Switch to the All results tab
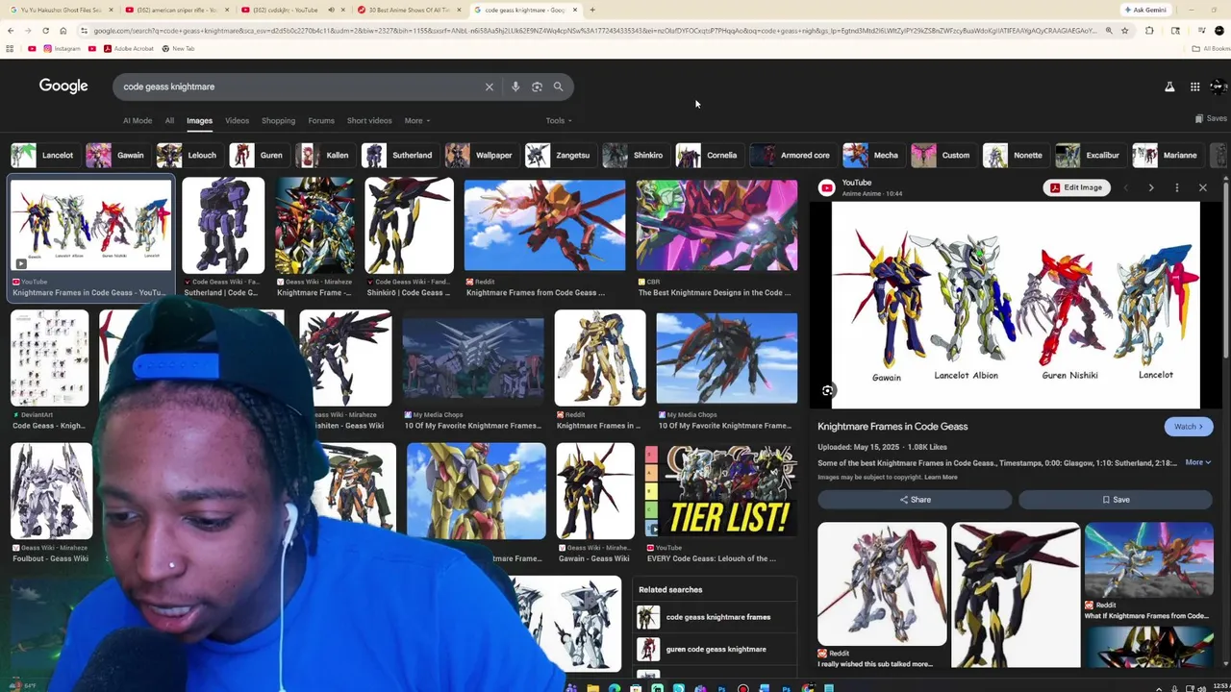This screenshot has height=692, width=1231. coord(169,121)
